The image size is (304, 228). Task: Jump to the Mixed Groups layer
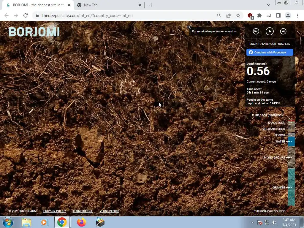pyautogui.click(x=274, y=157)
